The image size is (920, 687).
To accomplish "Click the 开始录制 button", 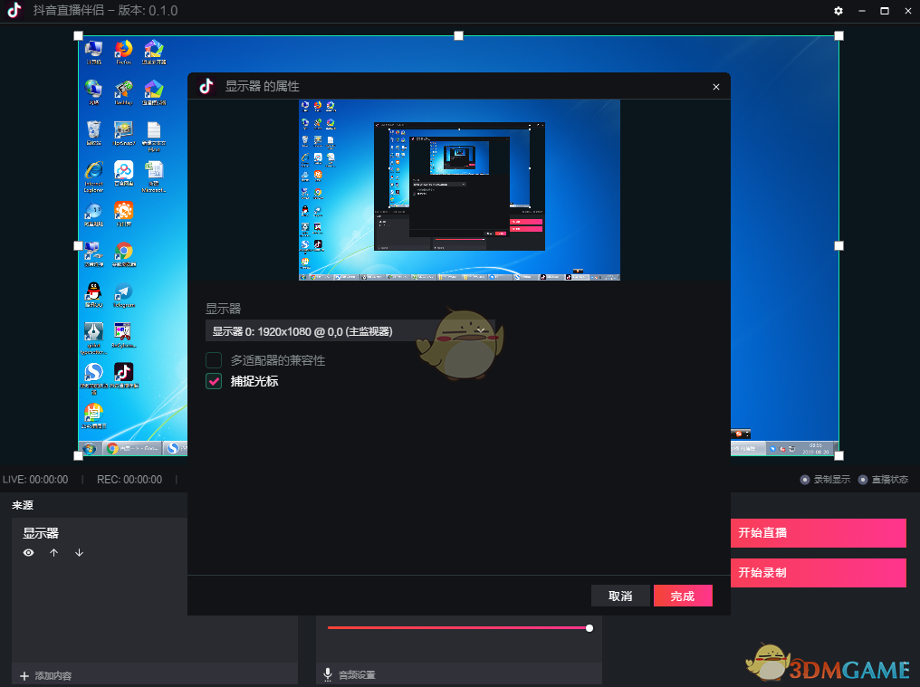I will 818,573.
